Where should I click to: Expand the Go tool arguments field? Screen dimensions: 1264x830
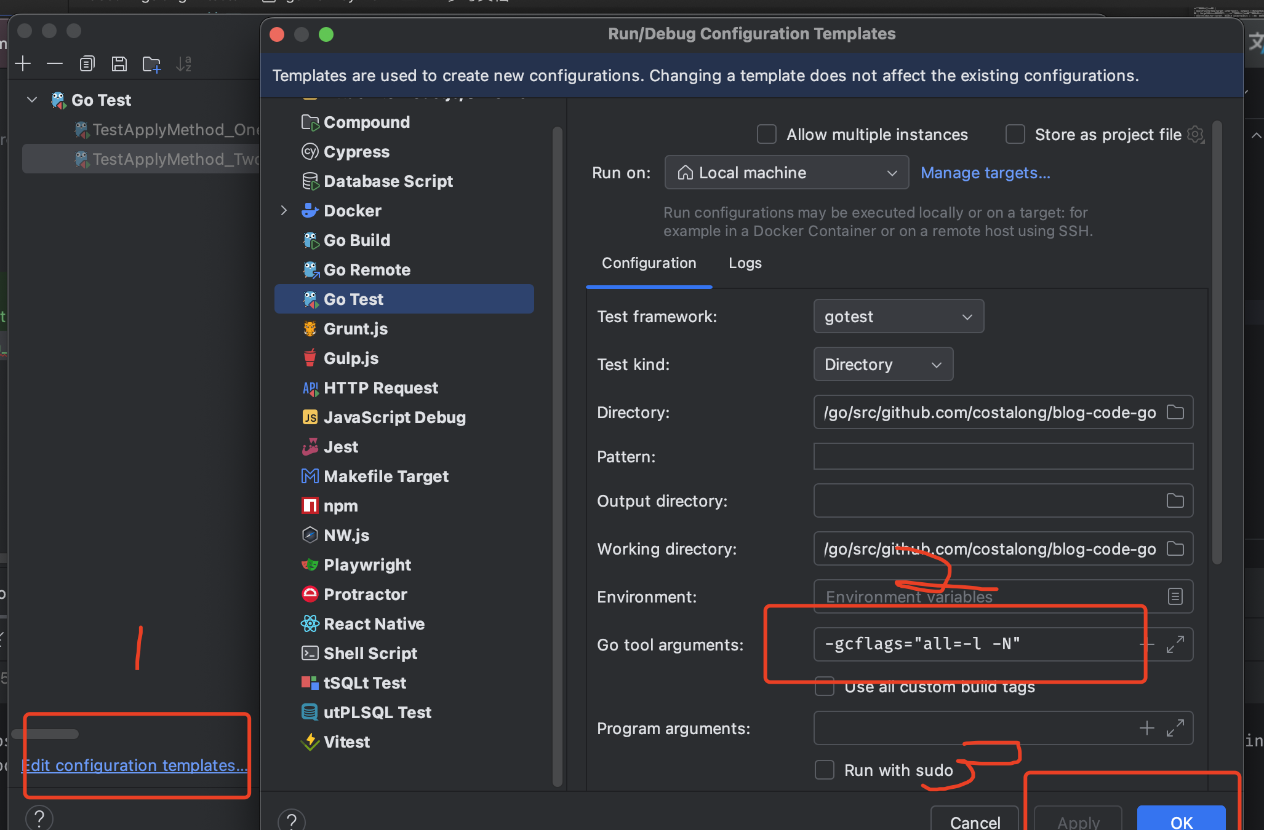[x=1175, y=644]
